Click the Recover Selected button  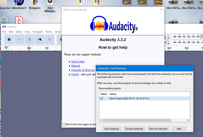158,129
